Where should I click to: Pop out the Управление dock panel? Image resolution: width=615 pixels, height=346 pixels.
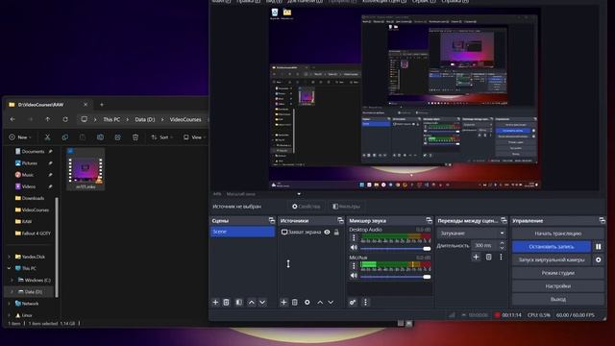point(602,220)
